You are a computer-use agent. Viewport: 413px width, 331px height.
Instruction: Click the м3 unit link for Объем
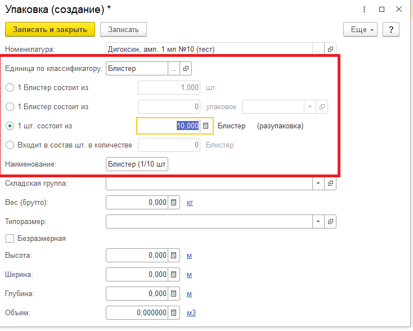191,313
